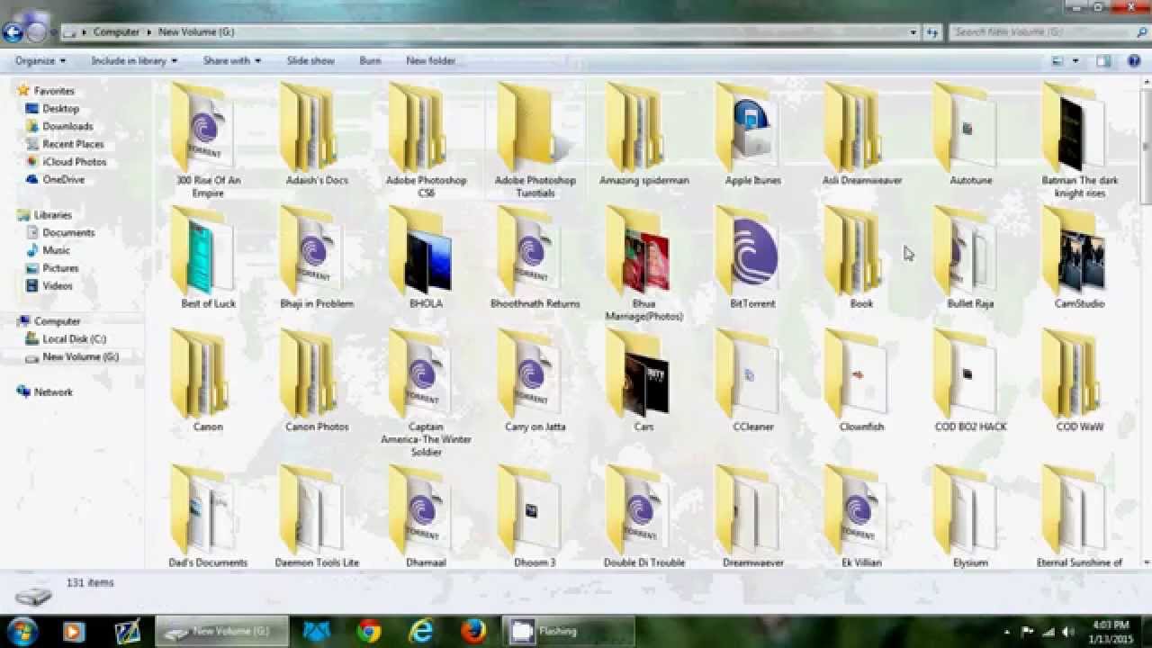Select the Asli Dreamweaver folder
This screenshot has height=648, width=1152.
861,135
